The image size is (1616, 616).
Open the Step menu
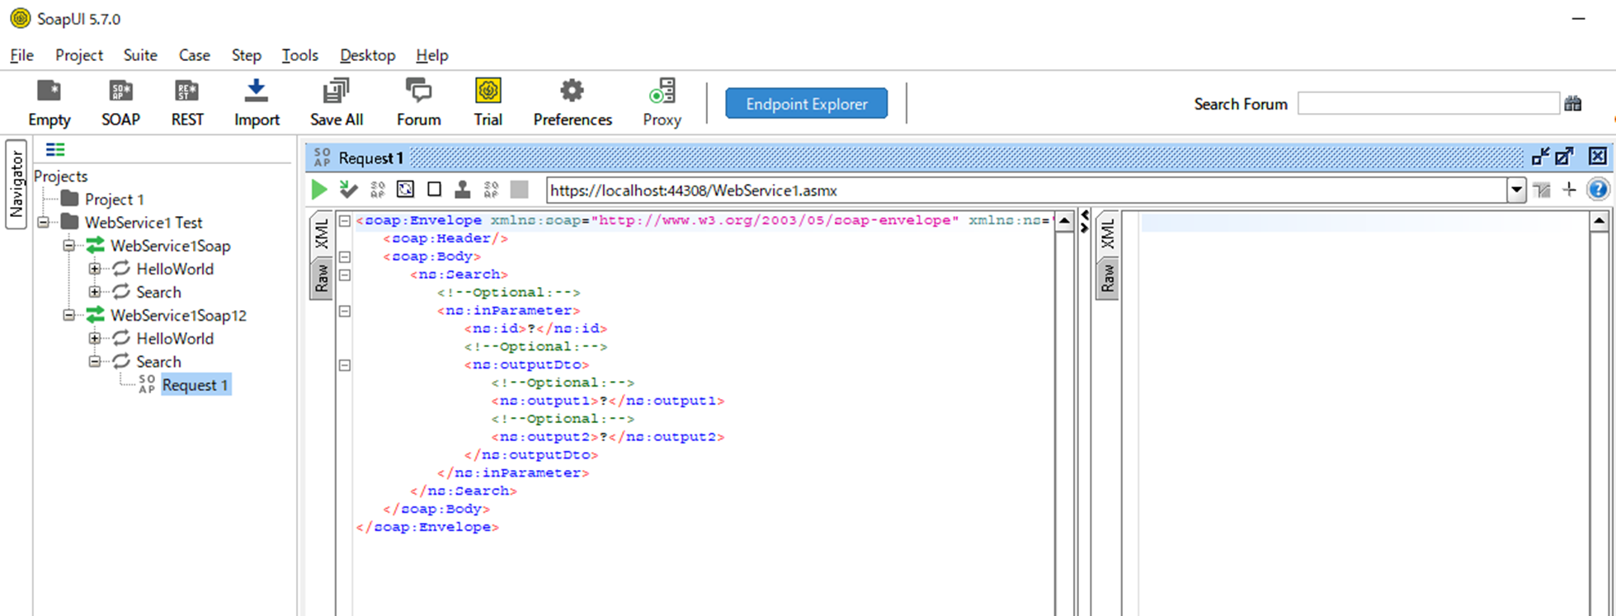click(246, 55)
